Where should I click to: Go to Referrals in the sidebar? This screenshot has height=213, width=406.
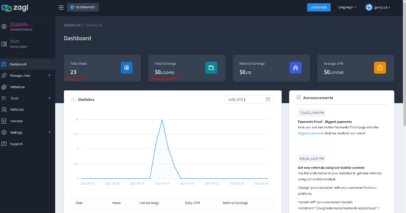[17, 110]
